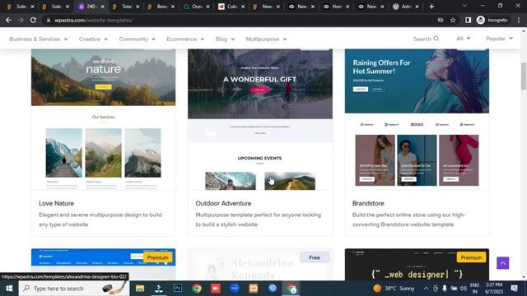527x296 pixels.
Task: Open the web designer dark template preview
Action: pyautogui.click(x=417, y=265)
